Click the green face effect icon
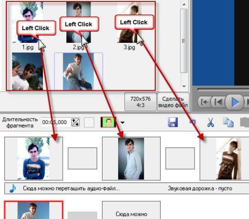Viewport: 249px width, 219px height. [x=108, y=122]
